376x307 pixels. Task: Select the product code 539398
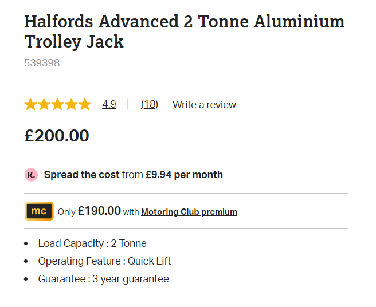tap(42, 63)
